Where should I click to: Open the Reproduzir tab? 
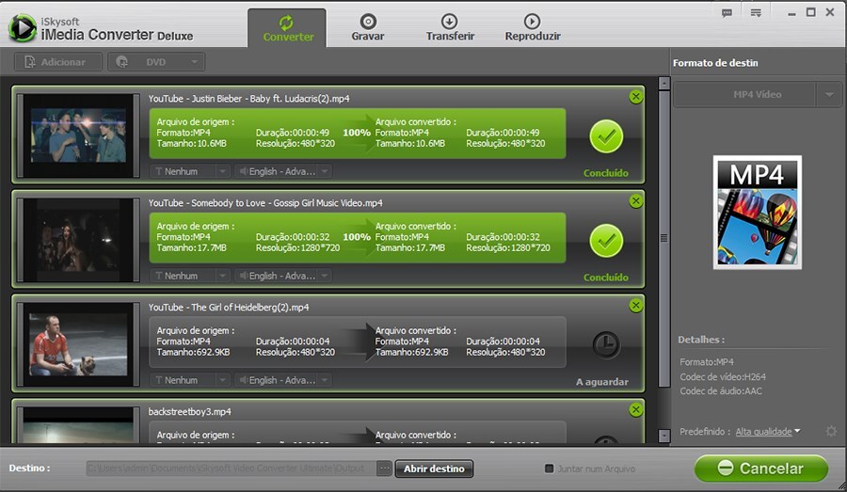coord(533,28)
